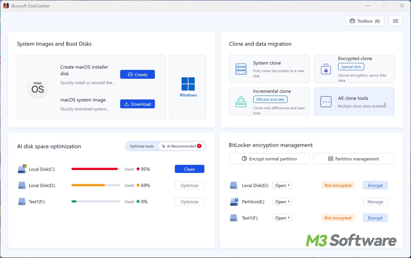This screenshot has height=258, width=411.
Task: Click Test1(F:) drive icon in optimization list
Action: pos(22,201)
